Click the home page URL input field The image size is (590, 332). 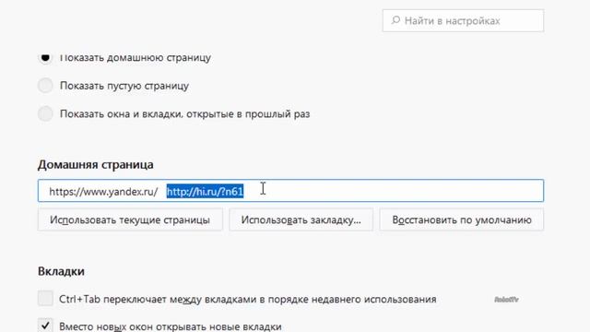[290, 191]
